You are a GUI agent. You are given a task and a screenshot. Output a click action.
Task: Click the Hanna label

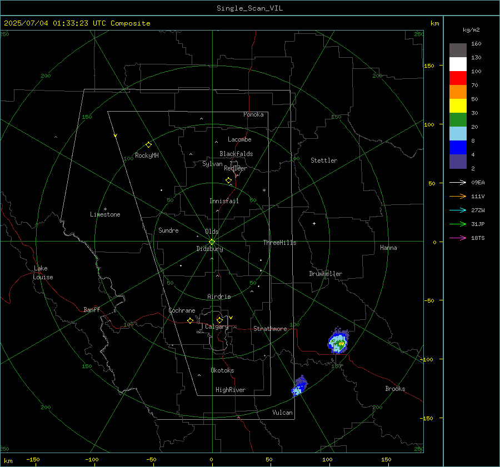[x=388, y=248]
